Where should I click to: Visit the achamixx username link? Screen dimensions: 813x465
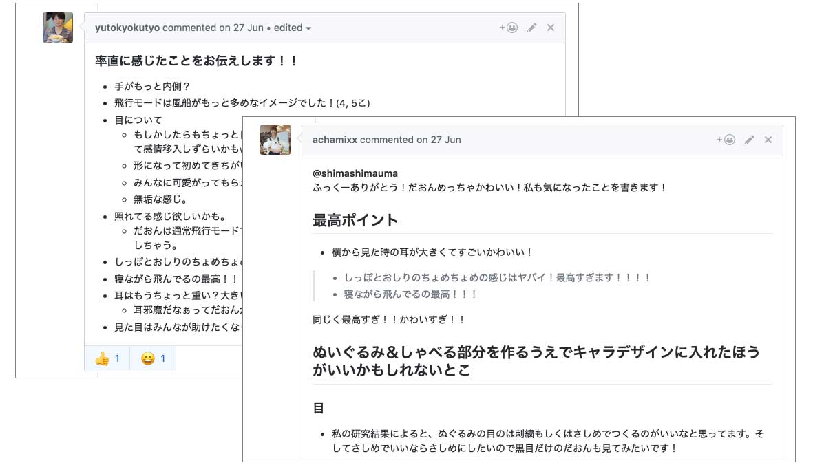point(335,140)
